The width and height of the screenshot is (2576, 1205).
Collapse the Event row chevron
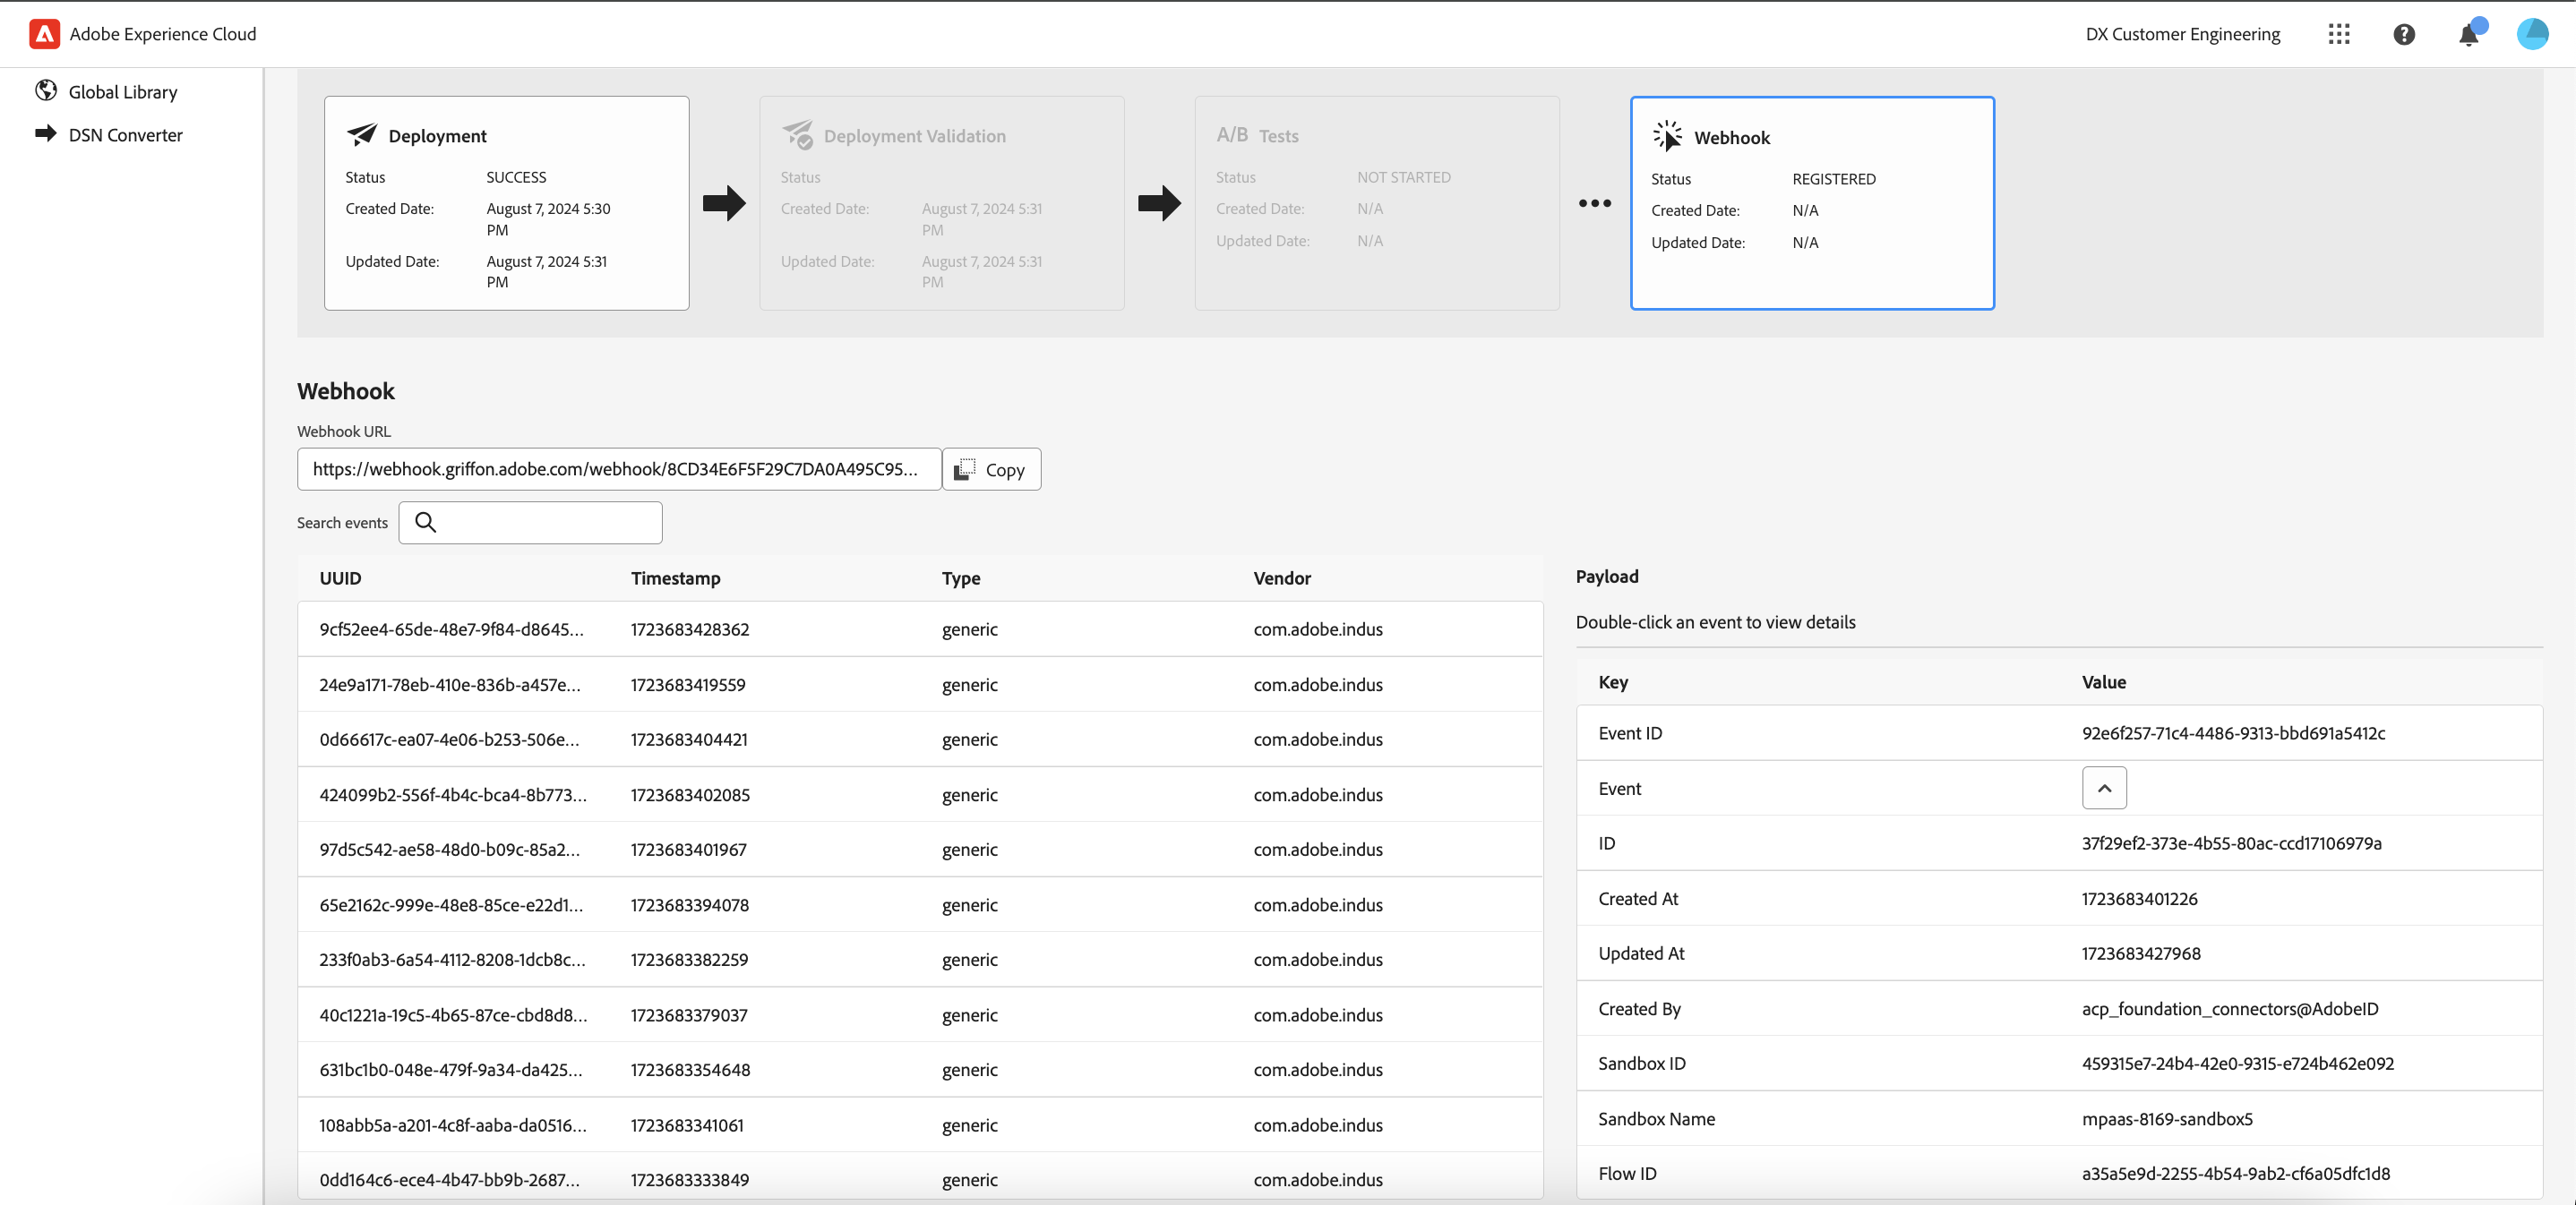pos(2104,787)
